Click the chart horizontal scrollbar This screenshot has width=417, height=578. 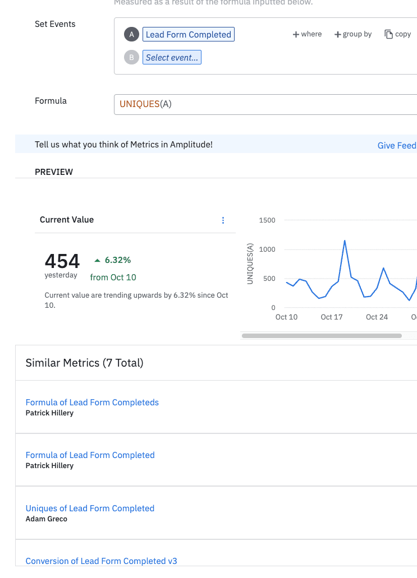[x=322, y=336]
